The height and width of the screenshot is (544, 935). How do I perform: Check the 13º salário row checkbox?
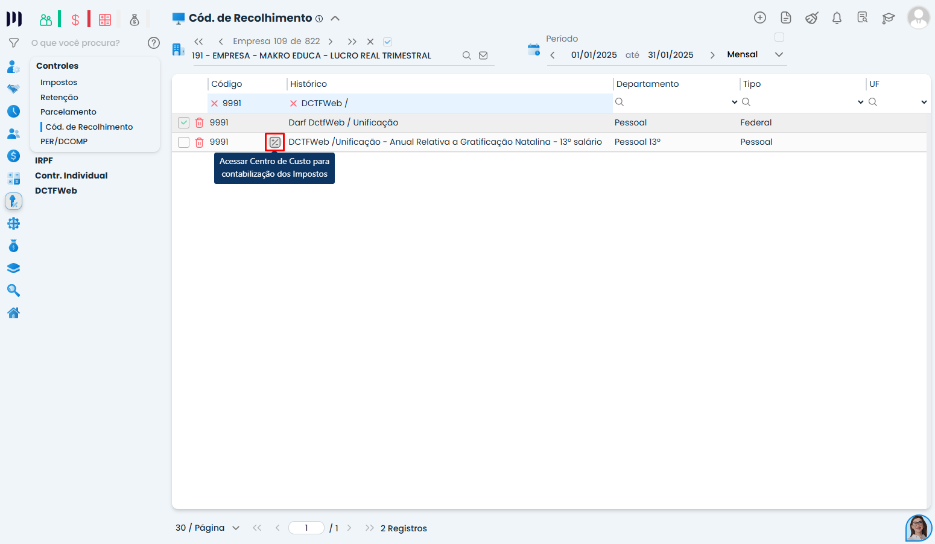184,142
